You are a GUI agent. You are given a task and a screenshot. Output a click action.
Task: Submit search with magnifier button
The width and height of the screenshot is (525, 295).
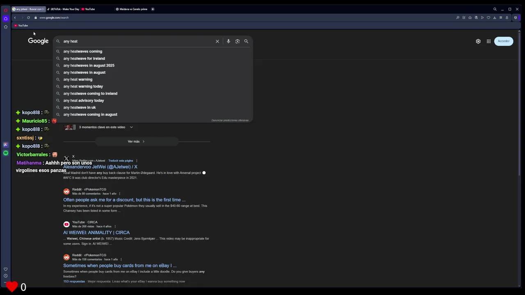coord(246,41)
